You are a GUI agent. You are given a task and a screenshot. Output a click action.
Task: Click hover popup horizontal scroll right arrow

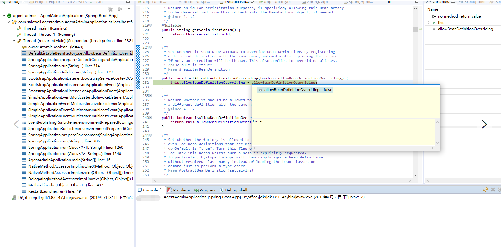pos(432,148)
